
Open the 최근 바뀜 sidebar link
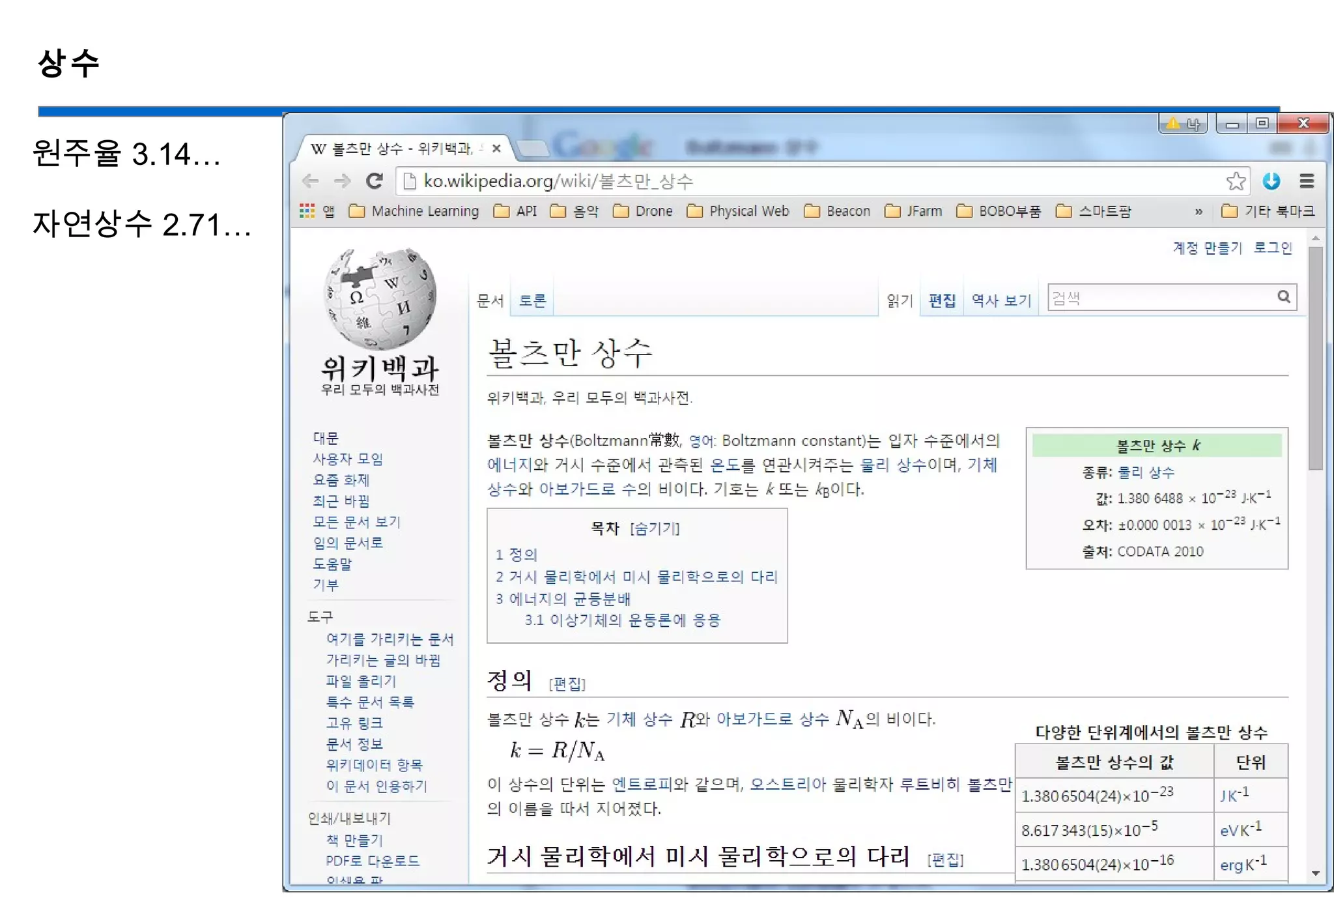tap(341, 501)
